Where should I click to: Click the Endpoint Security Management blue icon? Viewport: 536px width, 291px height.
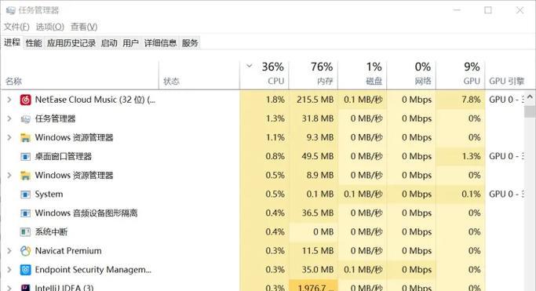pos(25,270)
